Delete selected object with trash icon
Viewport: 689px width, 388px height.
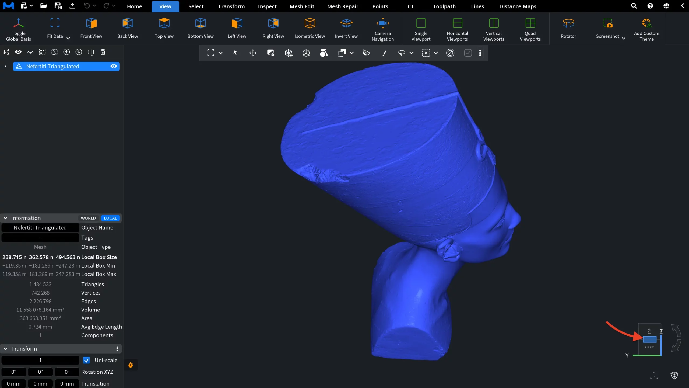(x=103, y=52)
